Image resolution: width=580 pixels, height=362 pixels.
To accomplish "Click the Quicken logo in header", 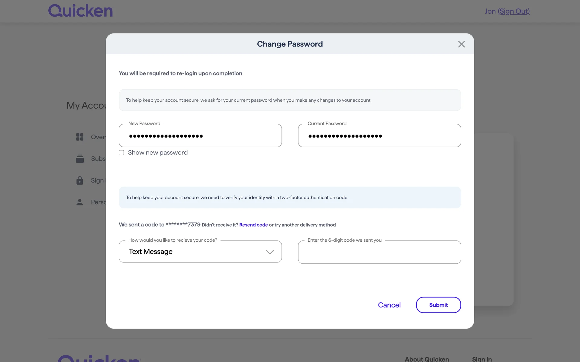I will pos(81,11).
